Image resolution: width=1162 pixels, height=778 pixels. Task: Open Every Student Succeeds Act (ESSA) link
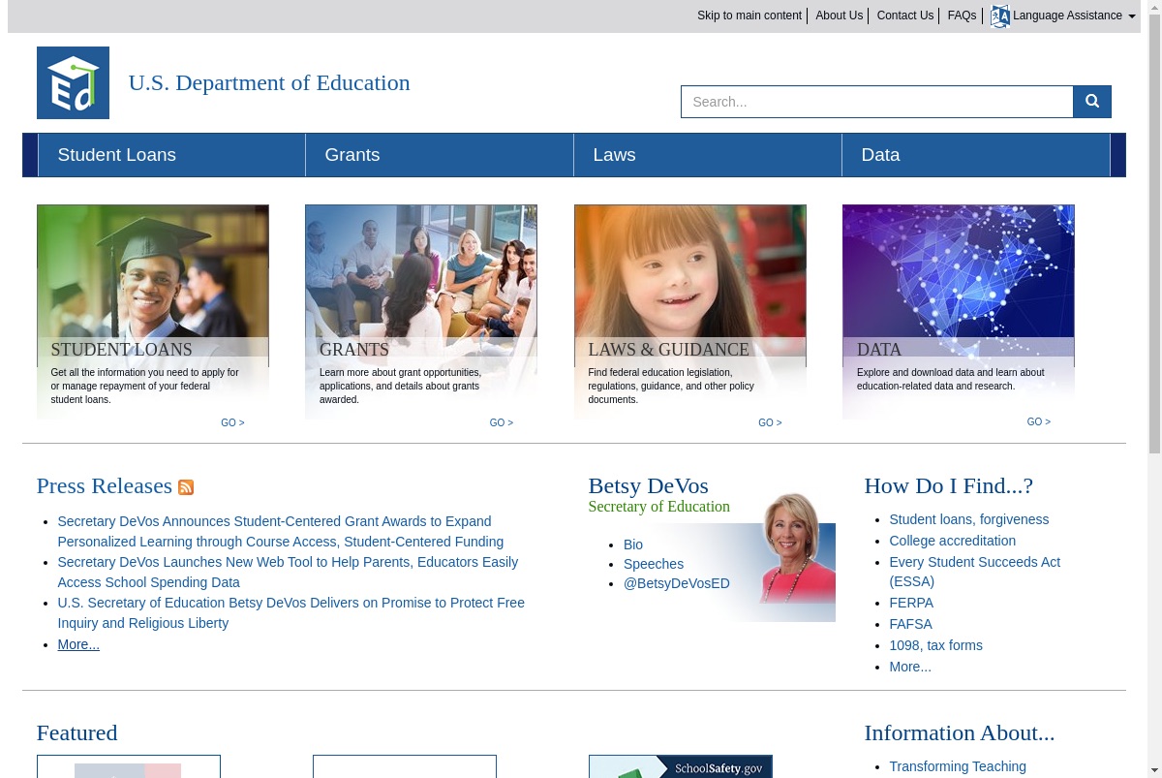coord(975,572)
